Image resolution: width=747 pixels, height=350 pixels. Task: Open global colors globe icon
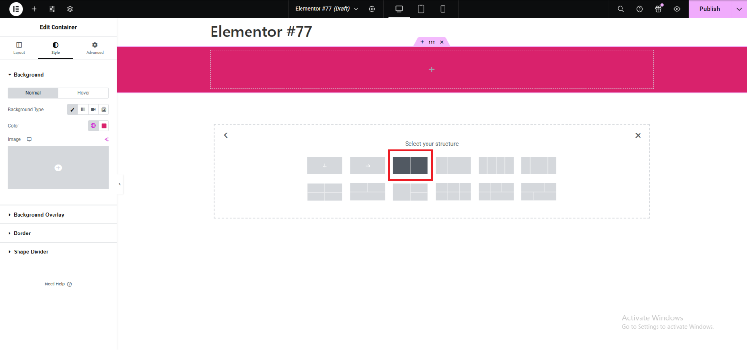(93, 126)
